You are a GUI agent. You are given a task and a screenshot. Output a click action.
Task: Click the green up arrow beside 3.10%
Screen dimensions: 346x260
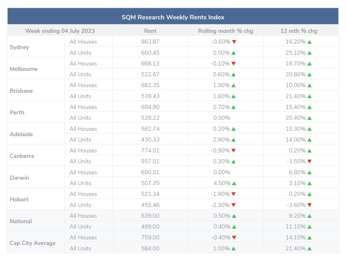tap(309, 183)
